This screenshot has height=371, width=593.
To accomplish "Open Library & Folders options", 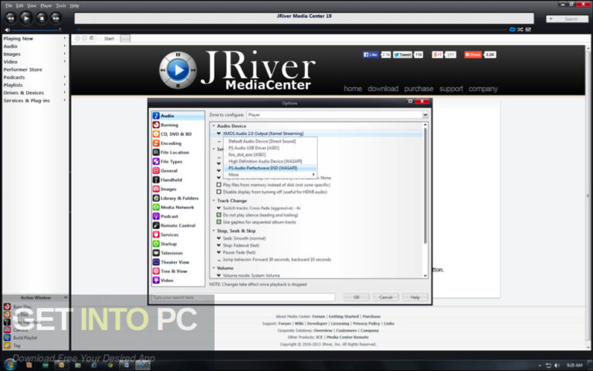I will [x=179, y=198].
